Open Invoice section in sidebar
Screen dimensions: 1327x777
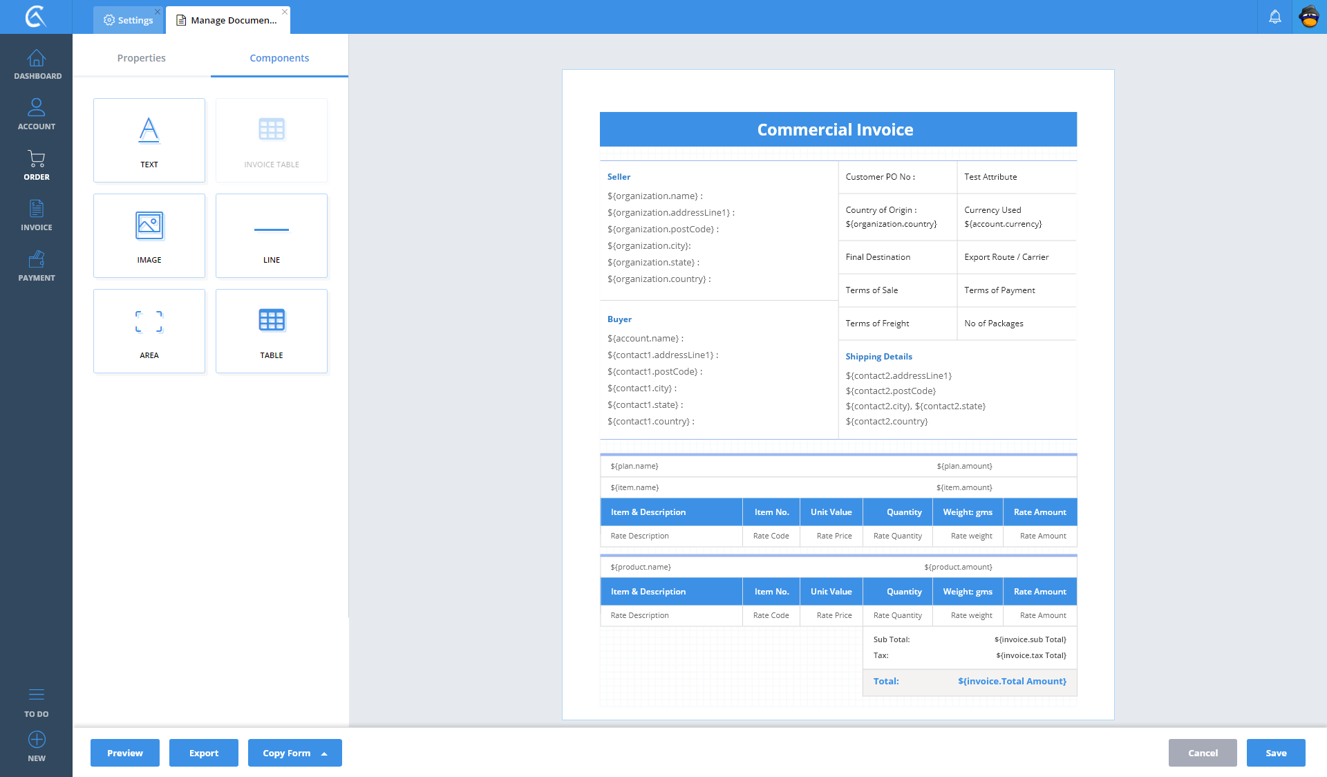pyautogui.click(x=37, y=215)
